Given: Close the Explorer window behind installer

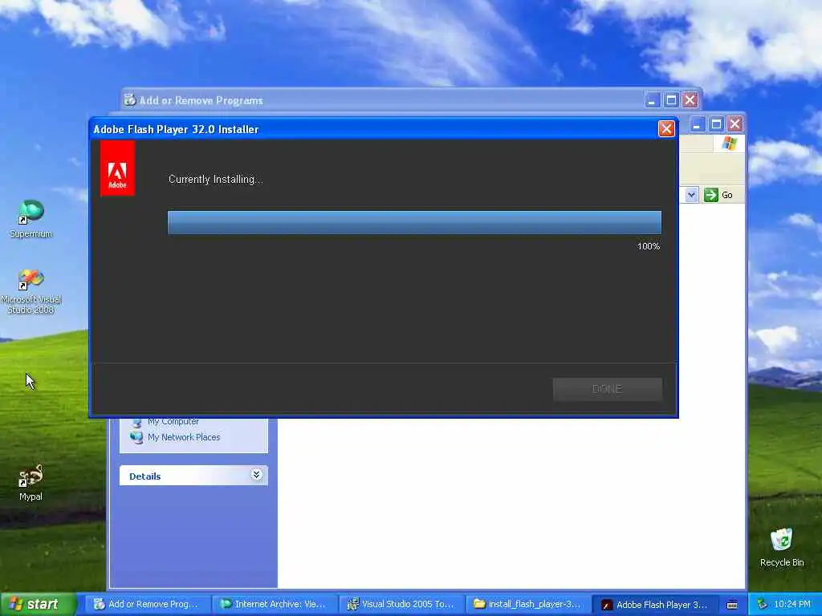Looking at the screenshot, I should click(735, 124).
